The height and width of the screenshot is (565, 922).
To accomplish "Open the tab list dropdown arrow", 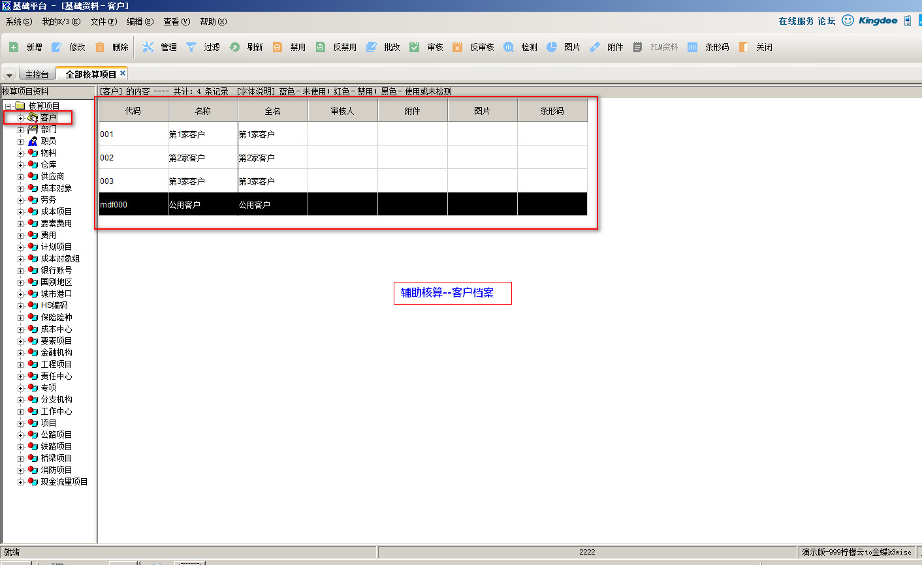I will [9, 75].
